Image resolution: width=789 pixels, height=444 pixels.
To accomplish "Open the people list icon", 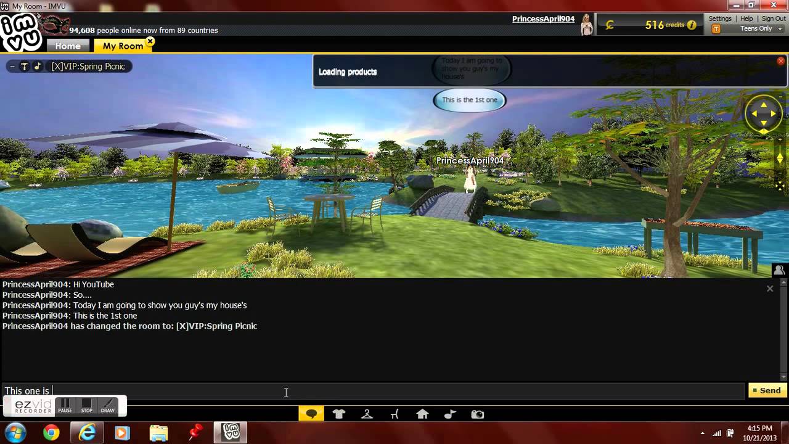I will pos(780,270).
